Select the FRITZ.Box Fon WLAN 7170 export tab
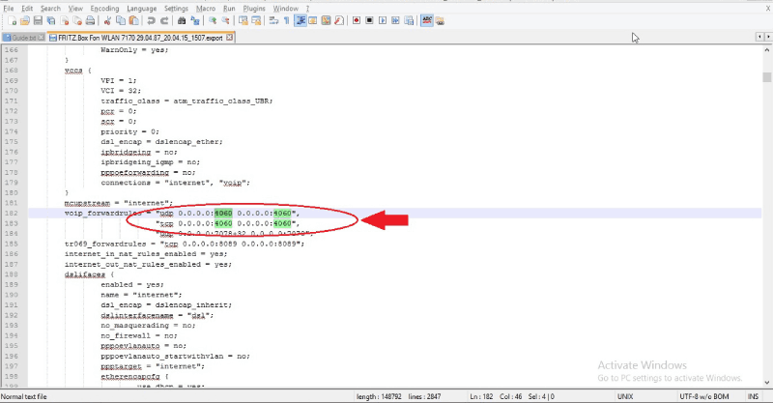This screenshot has height=403, width=773. coord(140,38)
